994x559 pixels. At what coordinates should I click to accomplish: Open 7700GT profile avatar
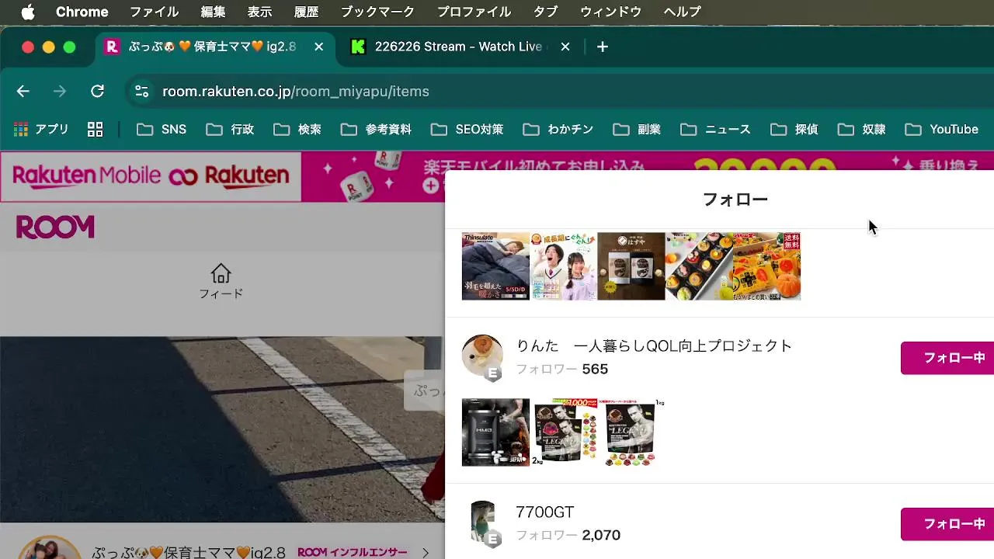[482, 523]
